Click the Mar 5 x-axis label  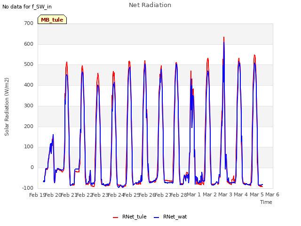257,195
